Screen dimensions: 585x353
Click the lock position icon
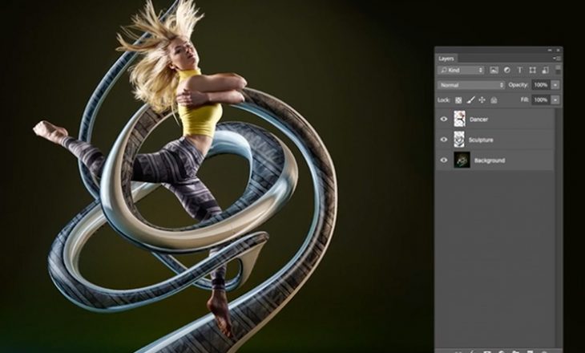point(482,99)
